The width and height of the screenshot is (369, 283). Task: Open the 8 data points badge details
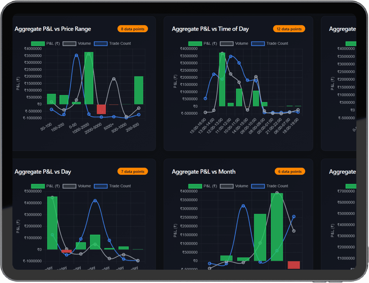click(133, 29)
